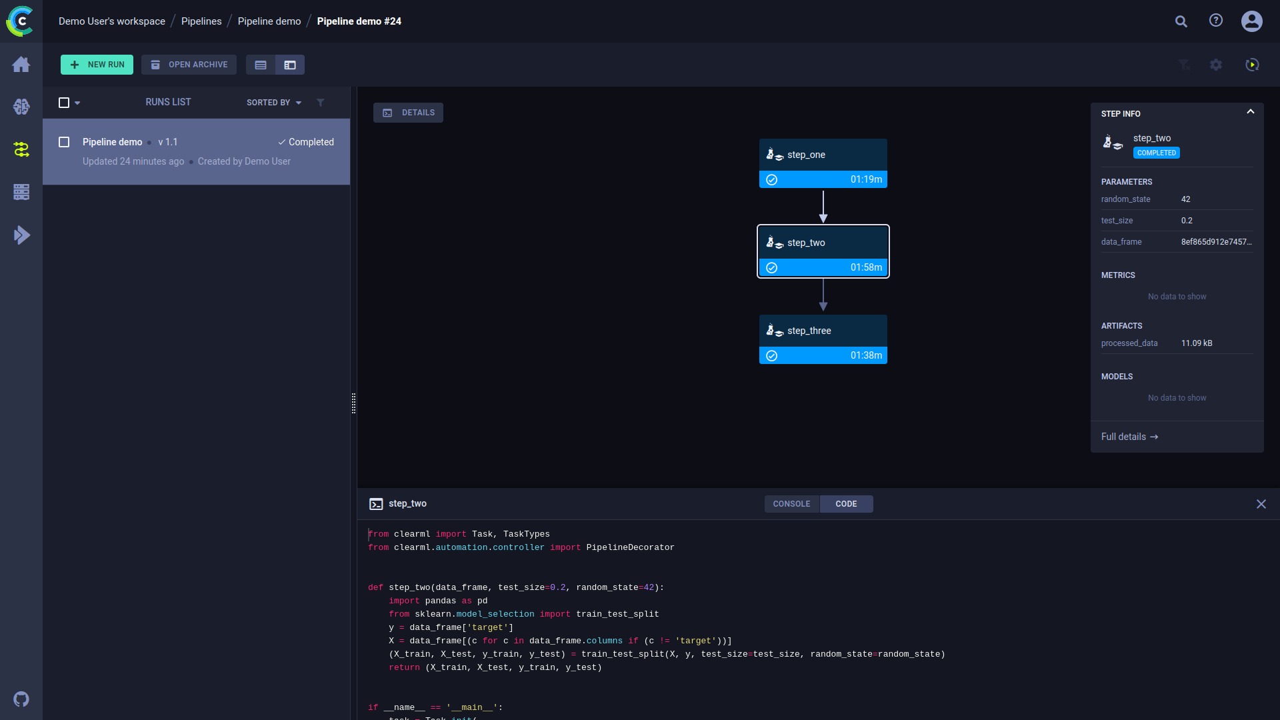
Task: Open the SORTED BY dropdown
Action: tap(273, 103)
